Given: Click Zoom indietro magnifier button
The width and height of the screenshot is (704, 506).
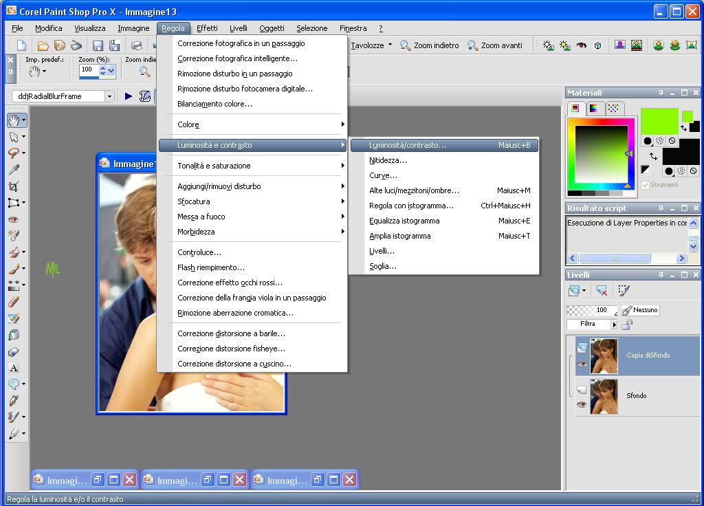Looking at the screenshot, I should click(430, 45).
